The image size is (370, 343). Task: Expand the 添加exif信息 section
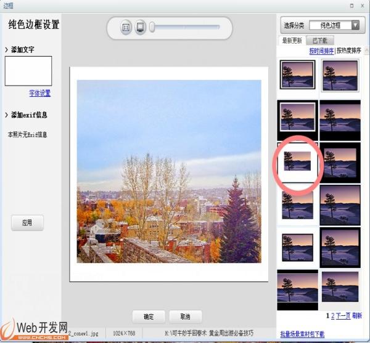[28, 115]
